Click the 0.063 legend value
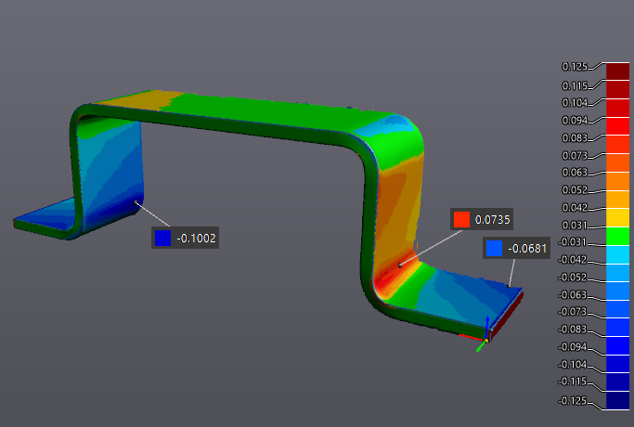The width and height of the screenshot is (634, 427). coord(575,173)
